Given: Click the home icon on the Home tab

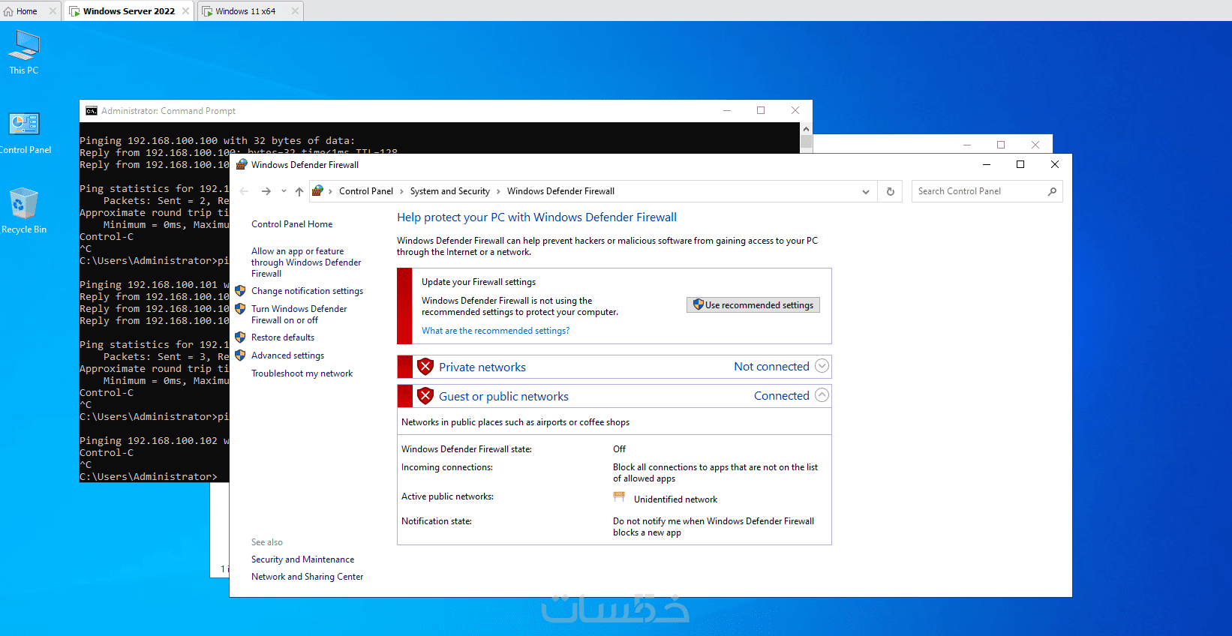Looking at the screenshot, I should coord(8,11).
